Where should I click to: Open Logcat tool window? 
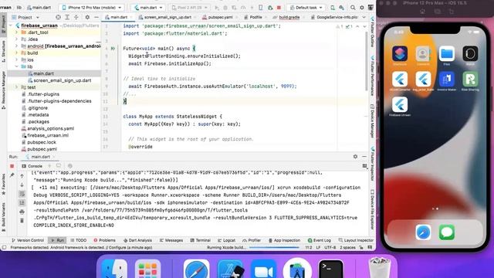point(226,240)
